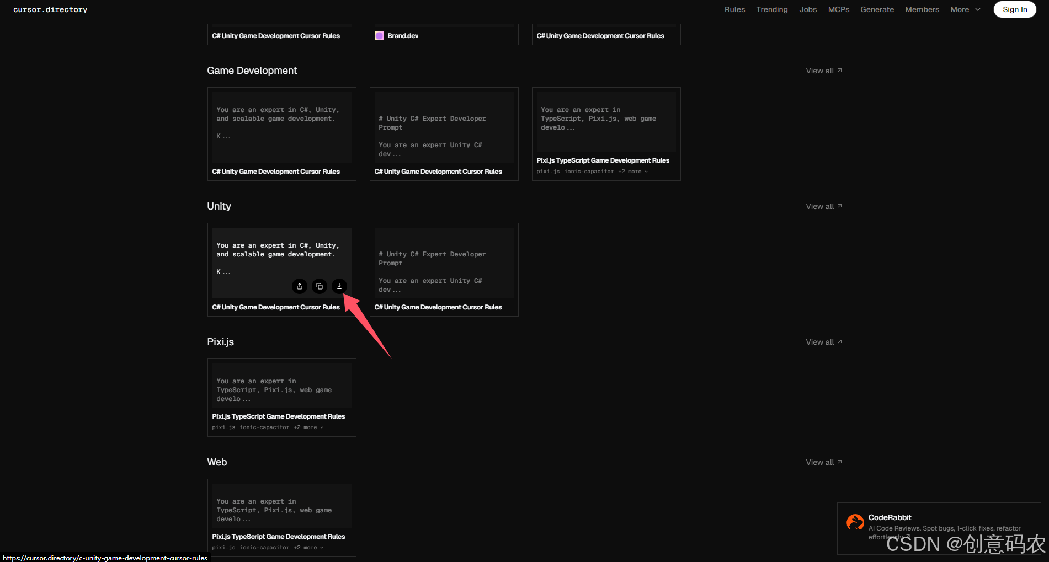1049x562 pixels.
Task: Click 'C# Unity Game Development Cursor Rules' under the hovered Unity card
Action: (276, 307)
